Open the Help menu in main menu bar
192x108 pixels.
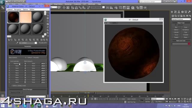(x=99, y=4)
